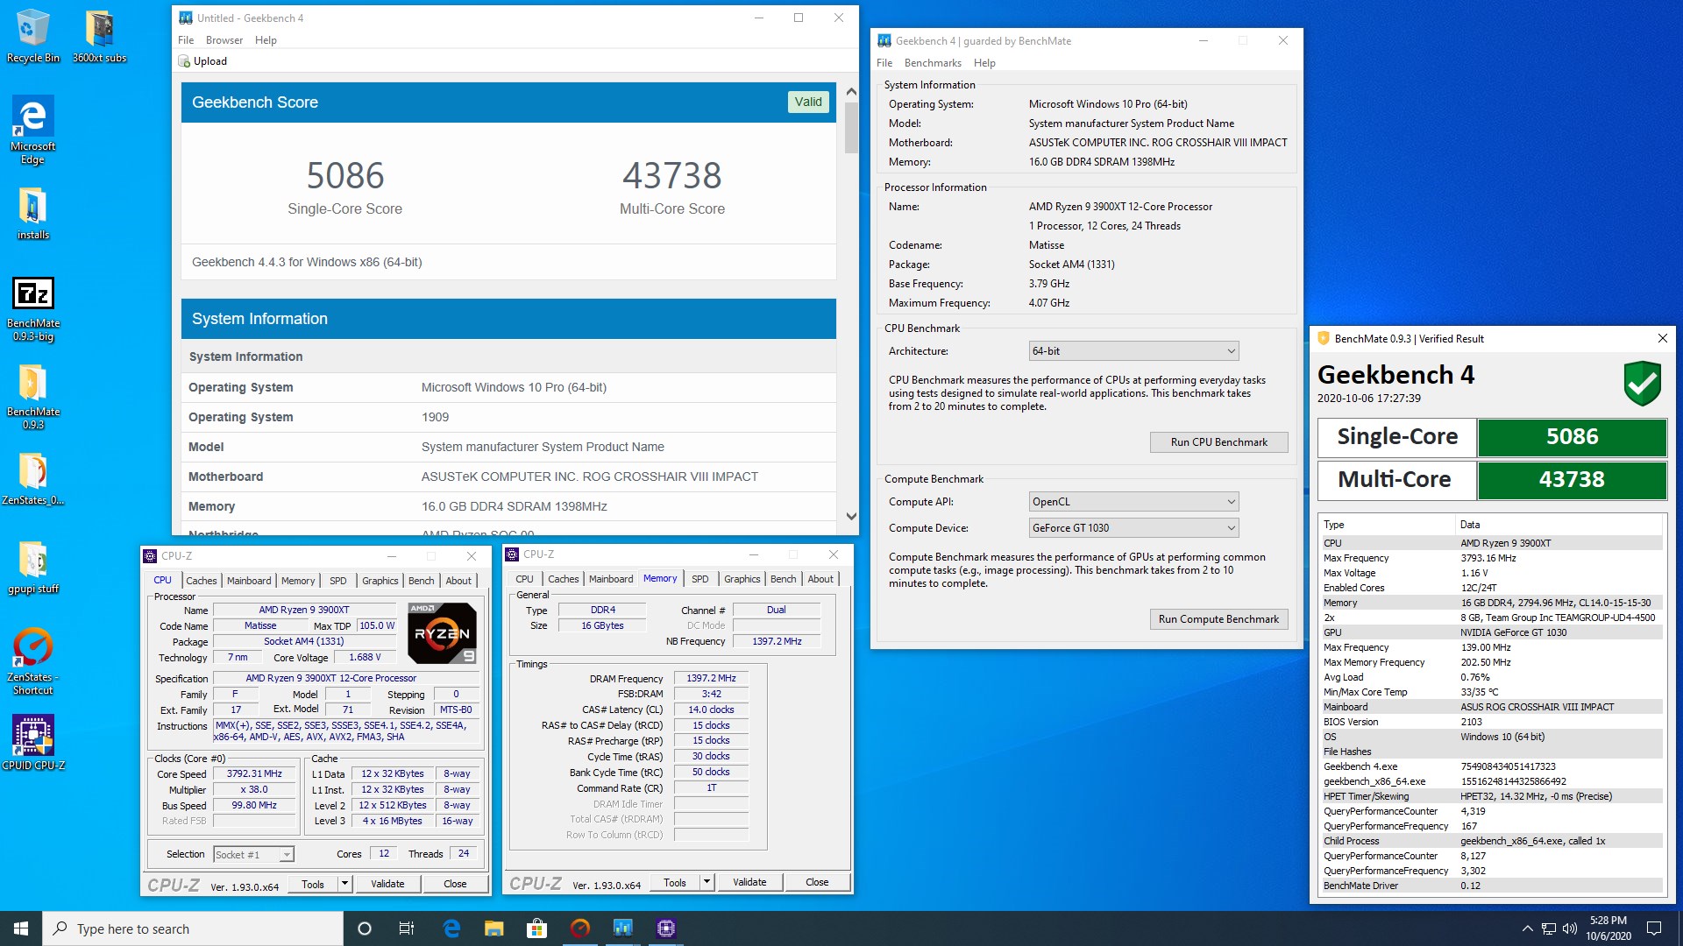Click Validate in CPU-Z Memory window

(749, 882)
